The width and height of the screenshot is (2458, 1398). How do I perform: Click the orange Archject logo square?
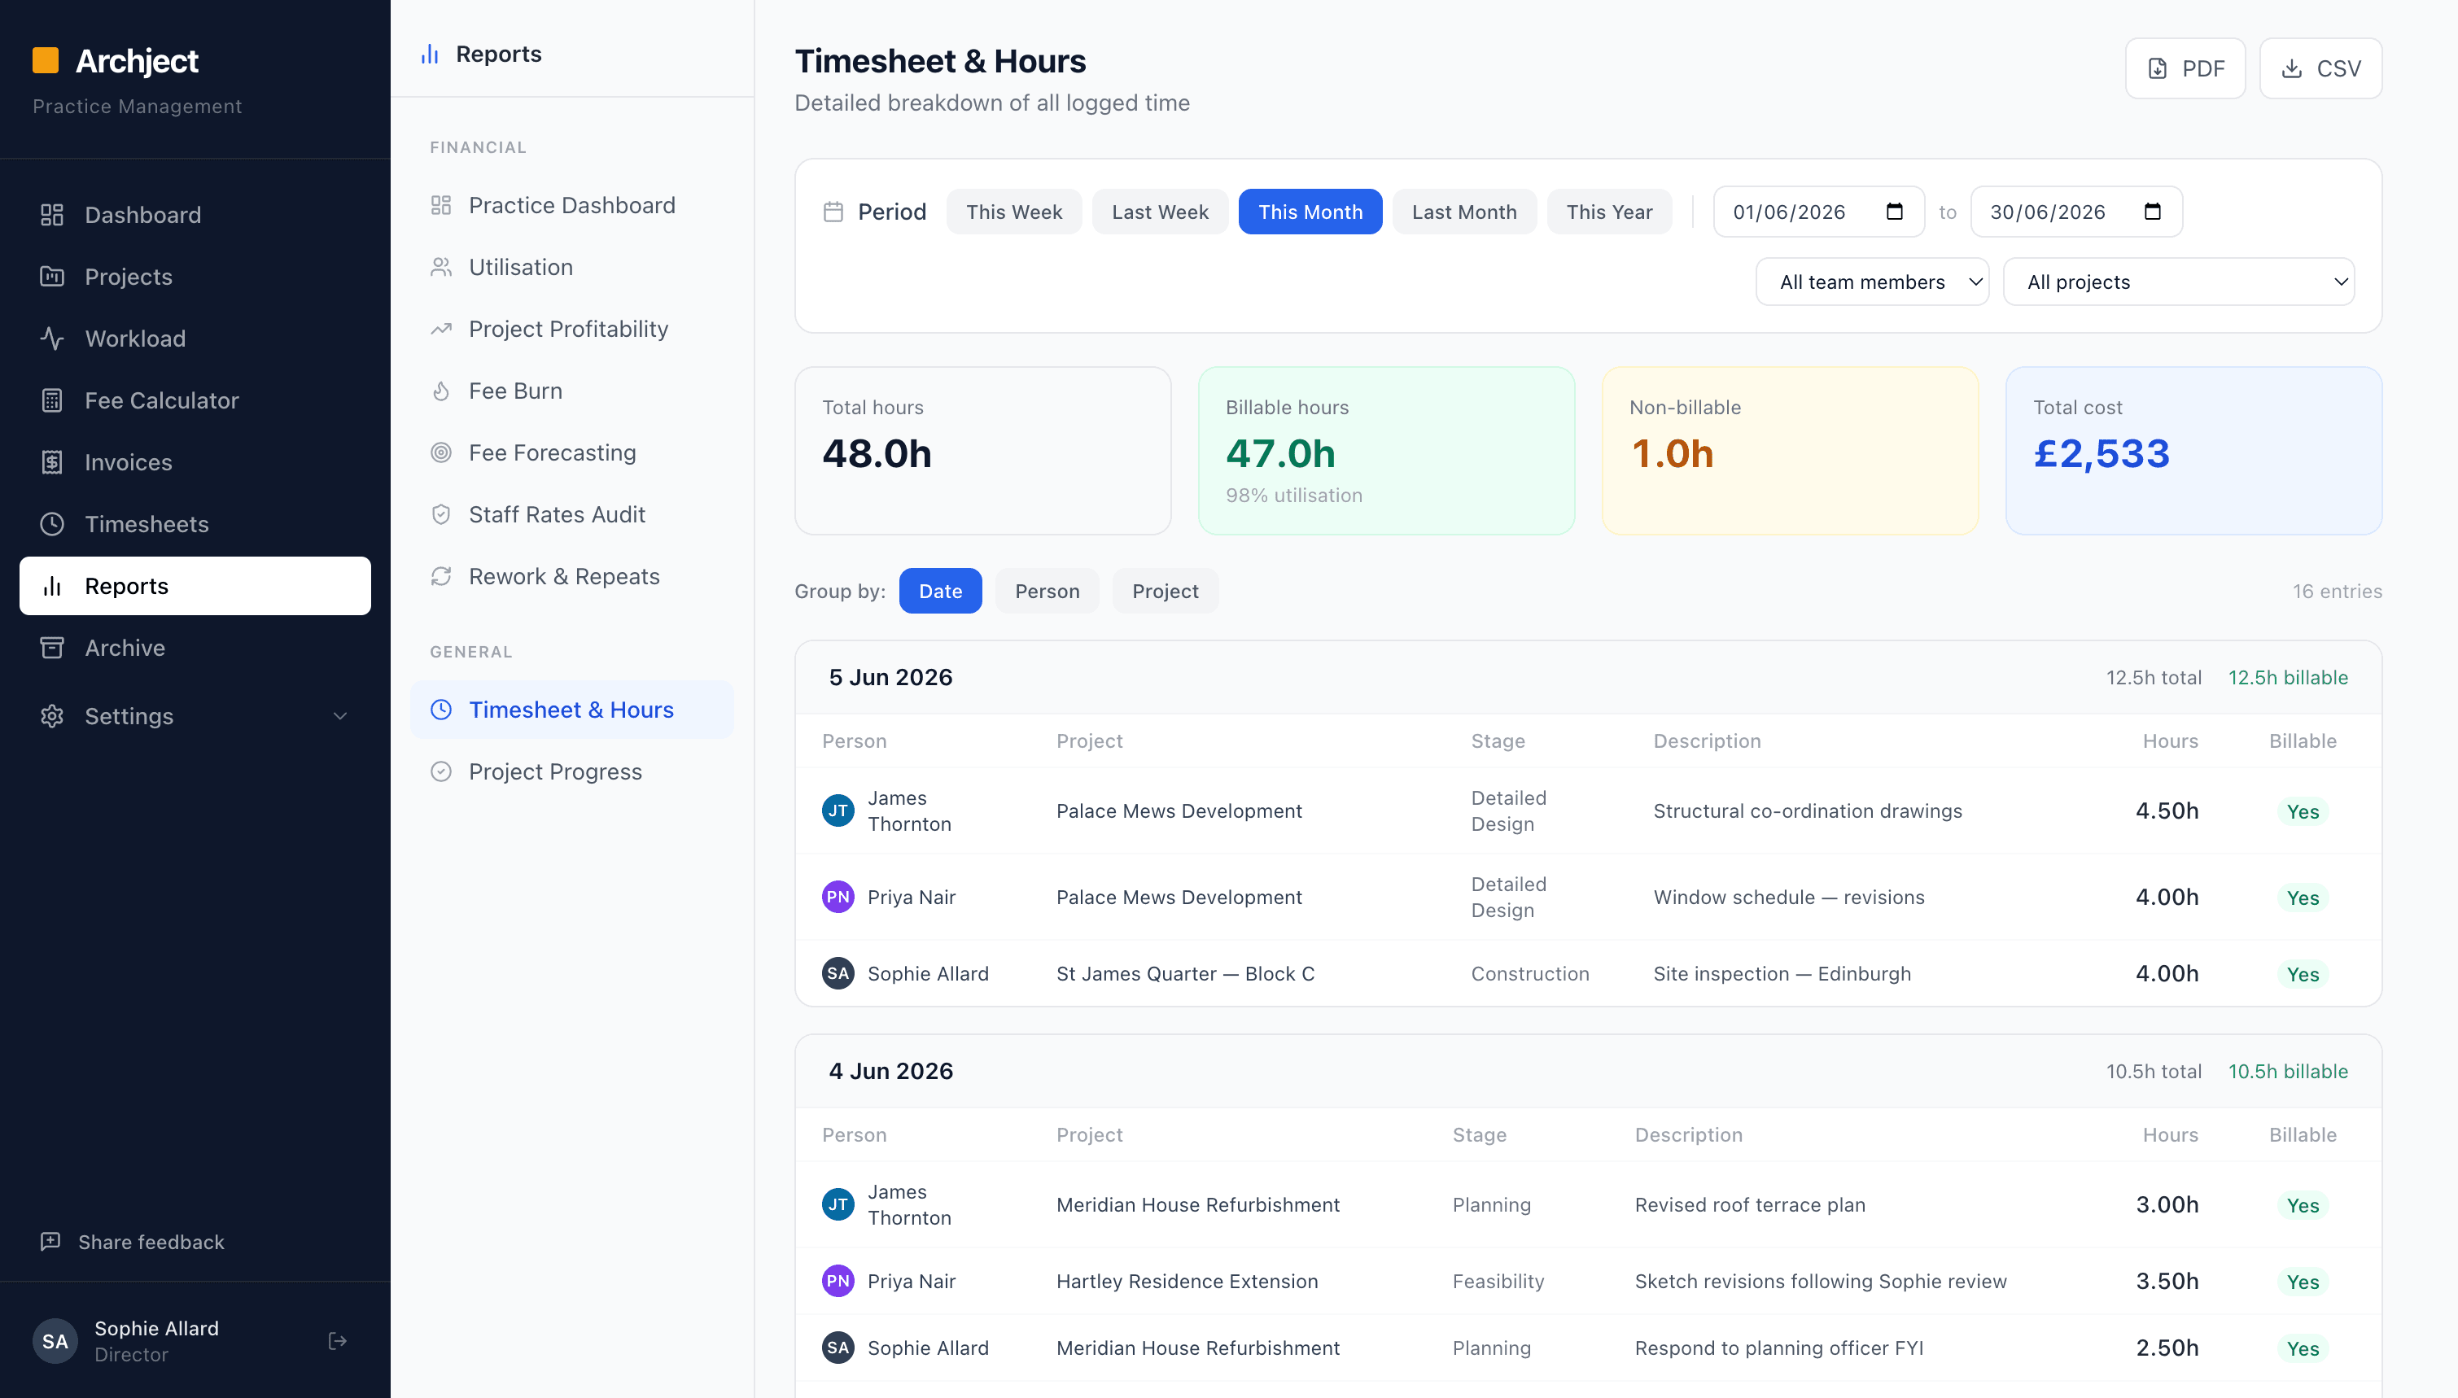point(45,60)
